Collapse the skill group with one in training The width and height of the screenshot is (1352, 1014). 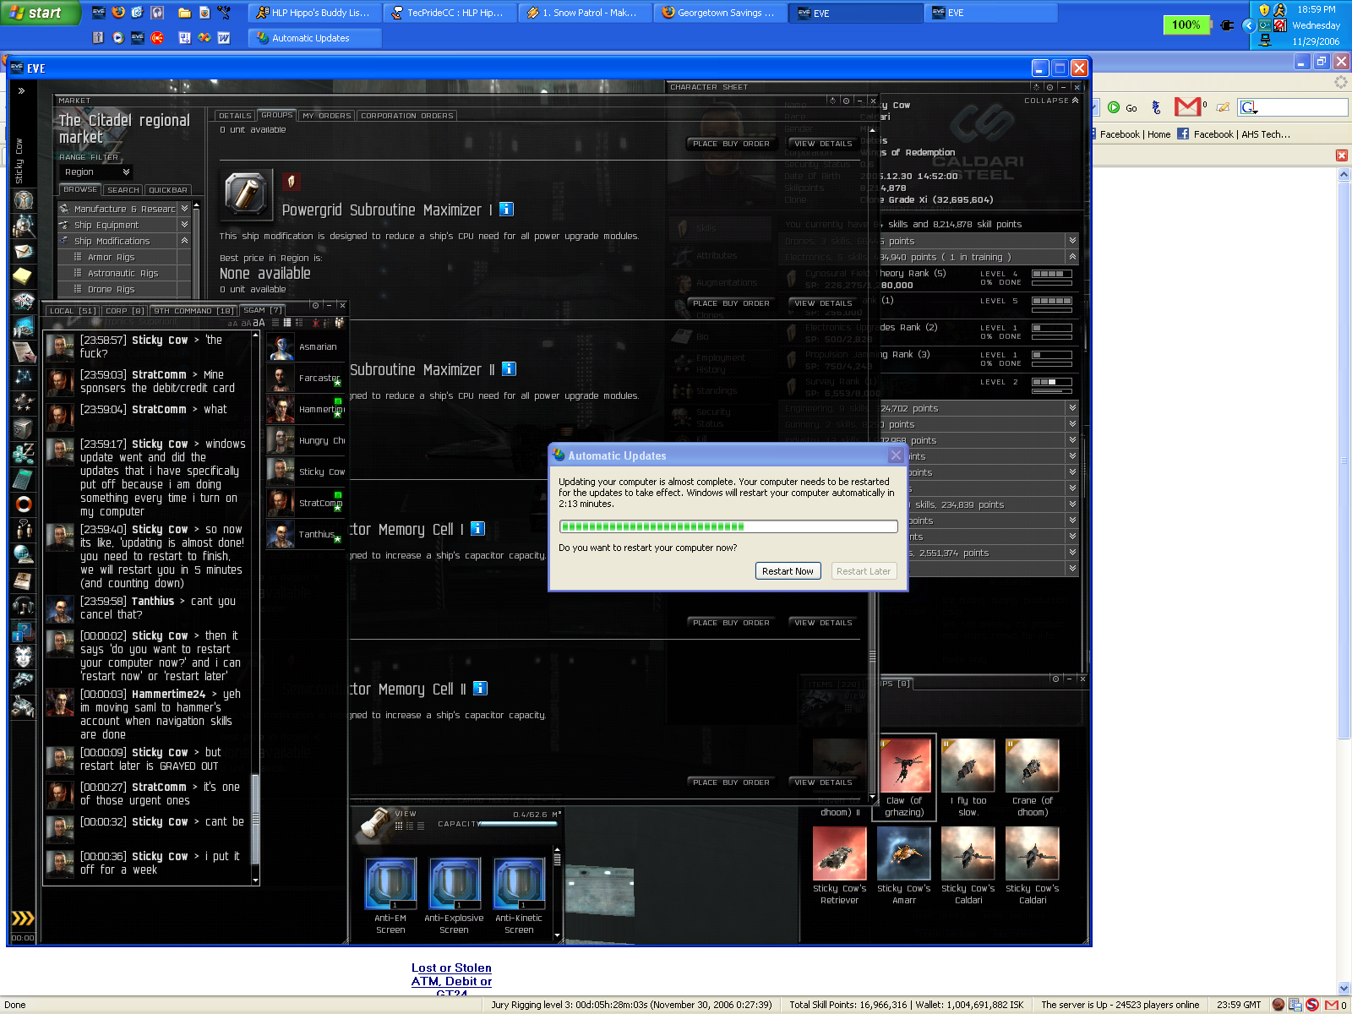[1072, 257]
